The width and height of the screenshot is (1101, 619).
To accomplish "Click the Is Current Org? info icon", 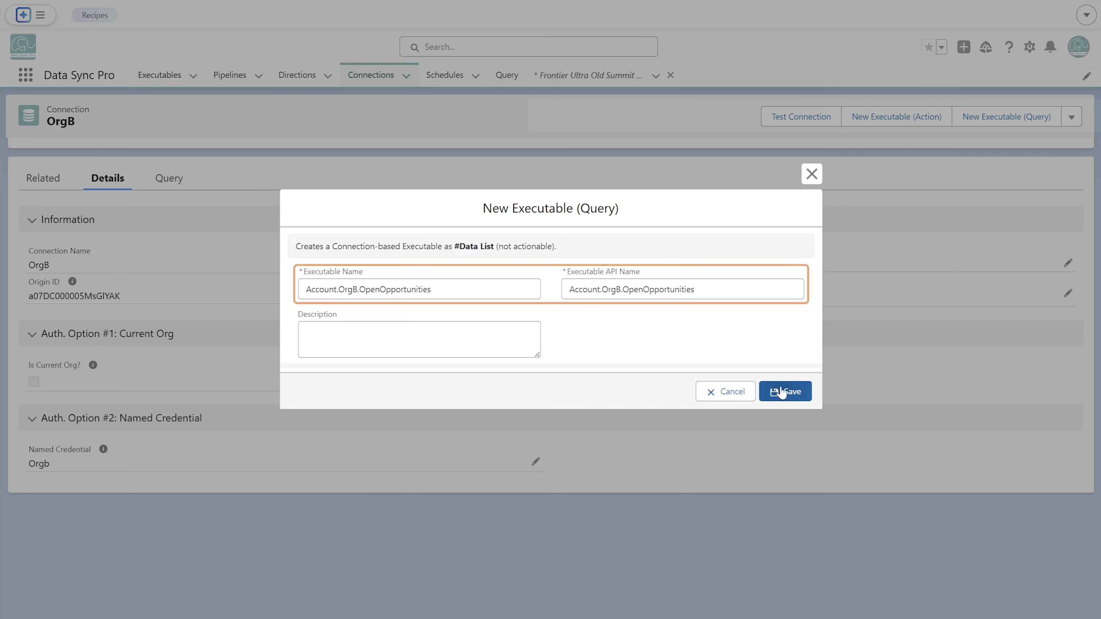I will click(x=93, y=365).
